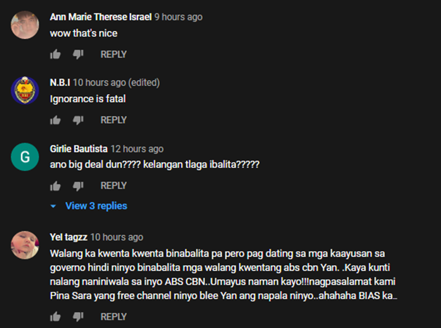Screen dimensions: 441x328
Task: Open Ann Marie Therese Israel's profile avatar
Action: pyautogui.click(x=25, y=25)
